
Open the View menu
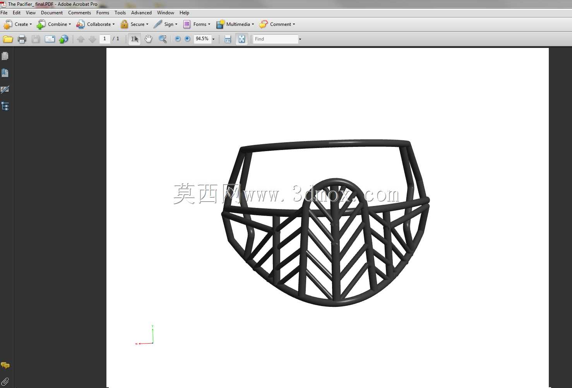tap(31, 13)
